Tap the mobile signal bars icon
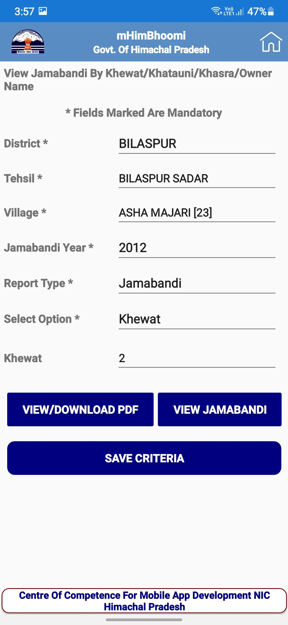This screenshot has height=625, width=288. coord(240,11)
